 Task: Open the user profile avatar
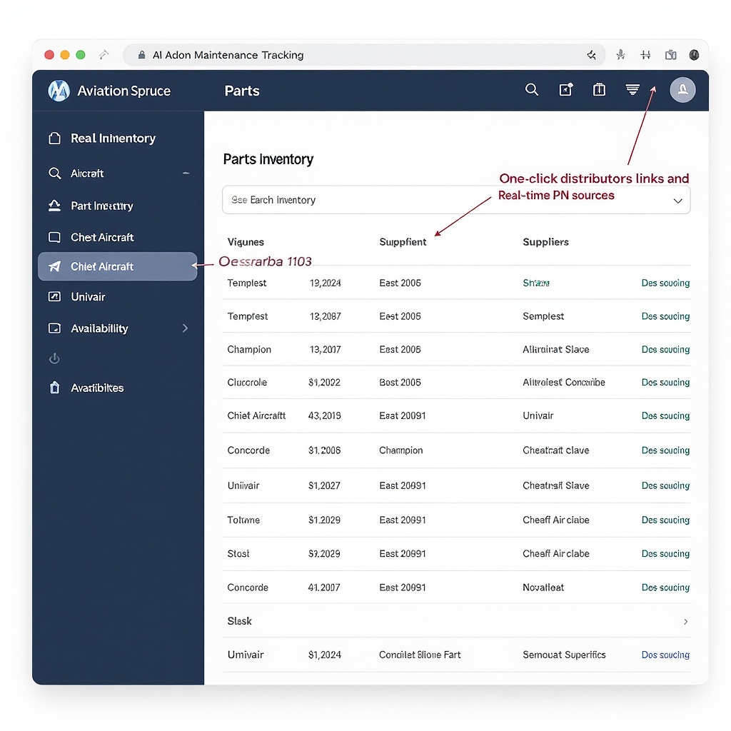coord(682,89)
